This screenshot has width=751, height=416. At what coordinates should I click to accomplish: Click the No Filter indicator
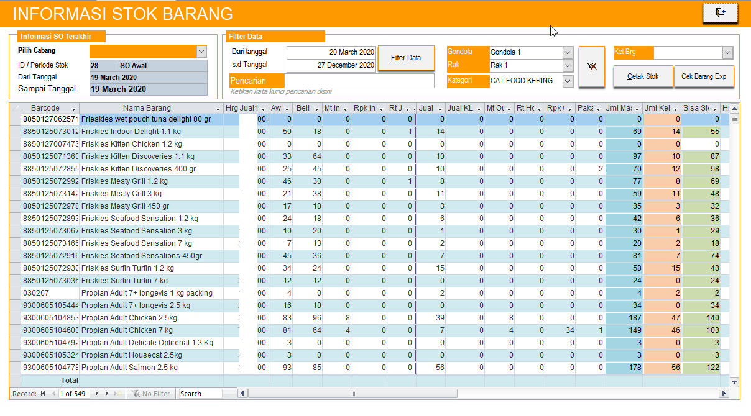coord(150,394)
